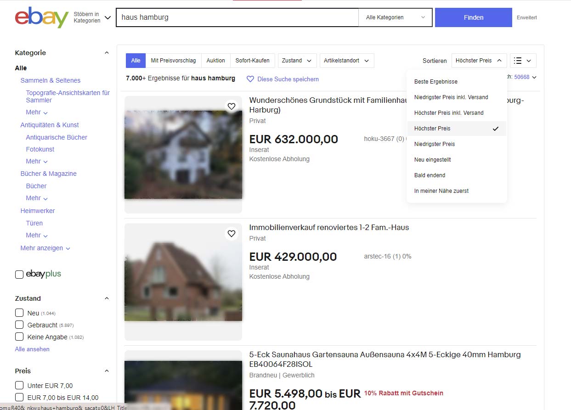Viewport: 571px width, 410px height.
Task: Toggle the Keine Angabe condition checkbox
Action: click(19, 337)
